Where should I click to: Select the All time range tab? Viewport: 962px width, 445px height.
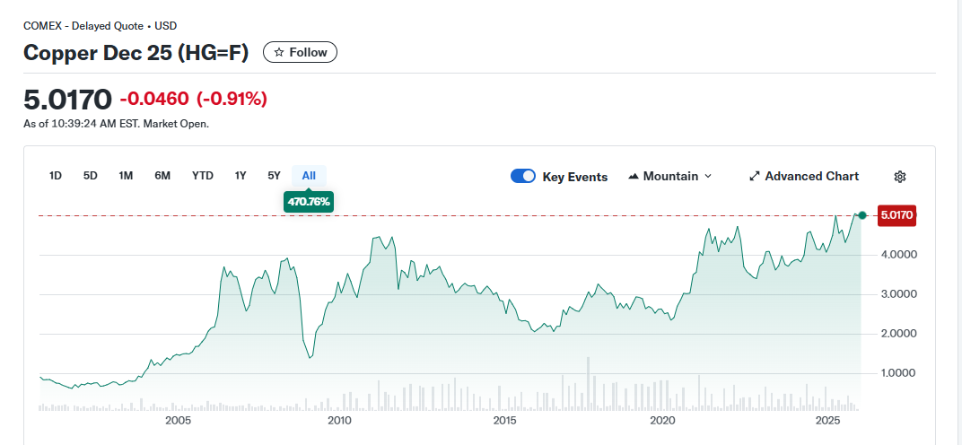309,176
